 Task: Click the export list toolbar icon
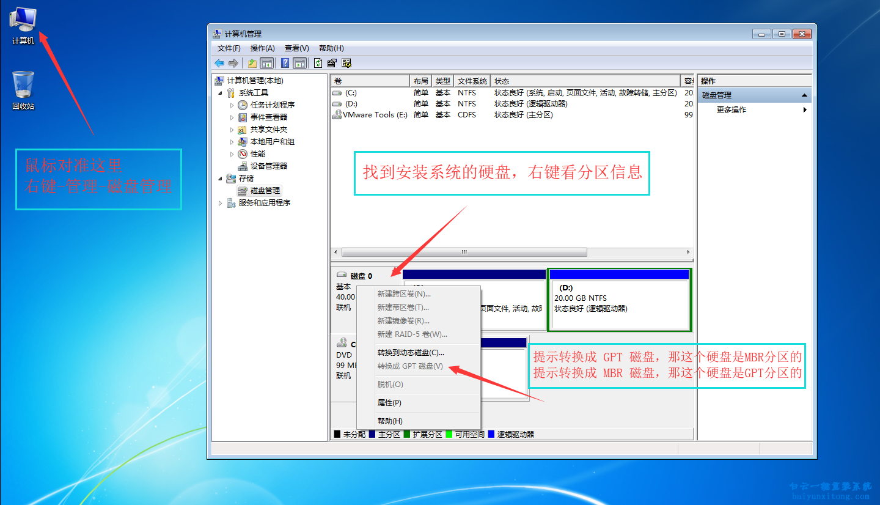(x=331, y=62)
